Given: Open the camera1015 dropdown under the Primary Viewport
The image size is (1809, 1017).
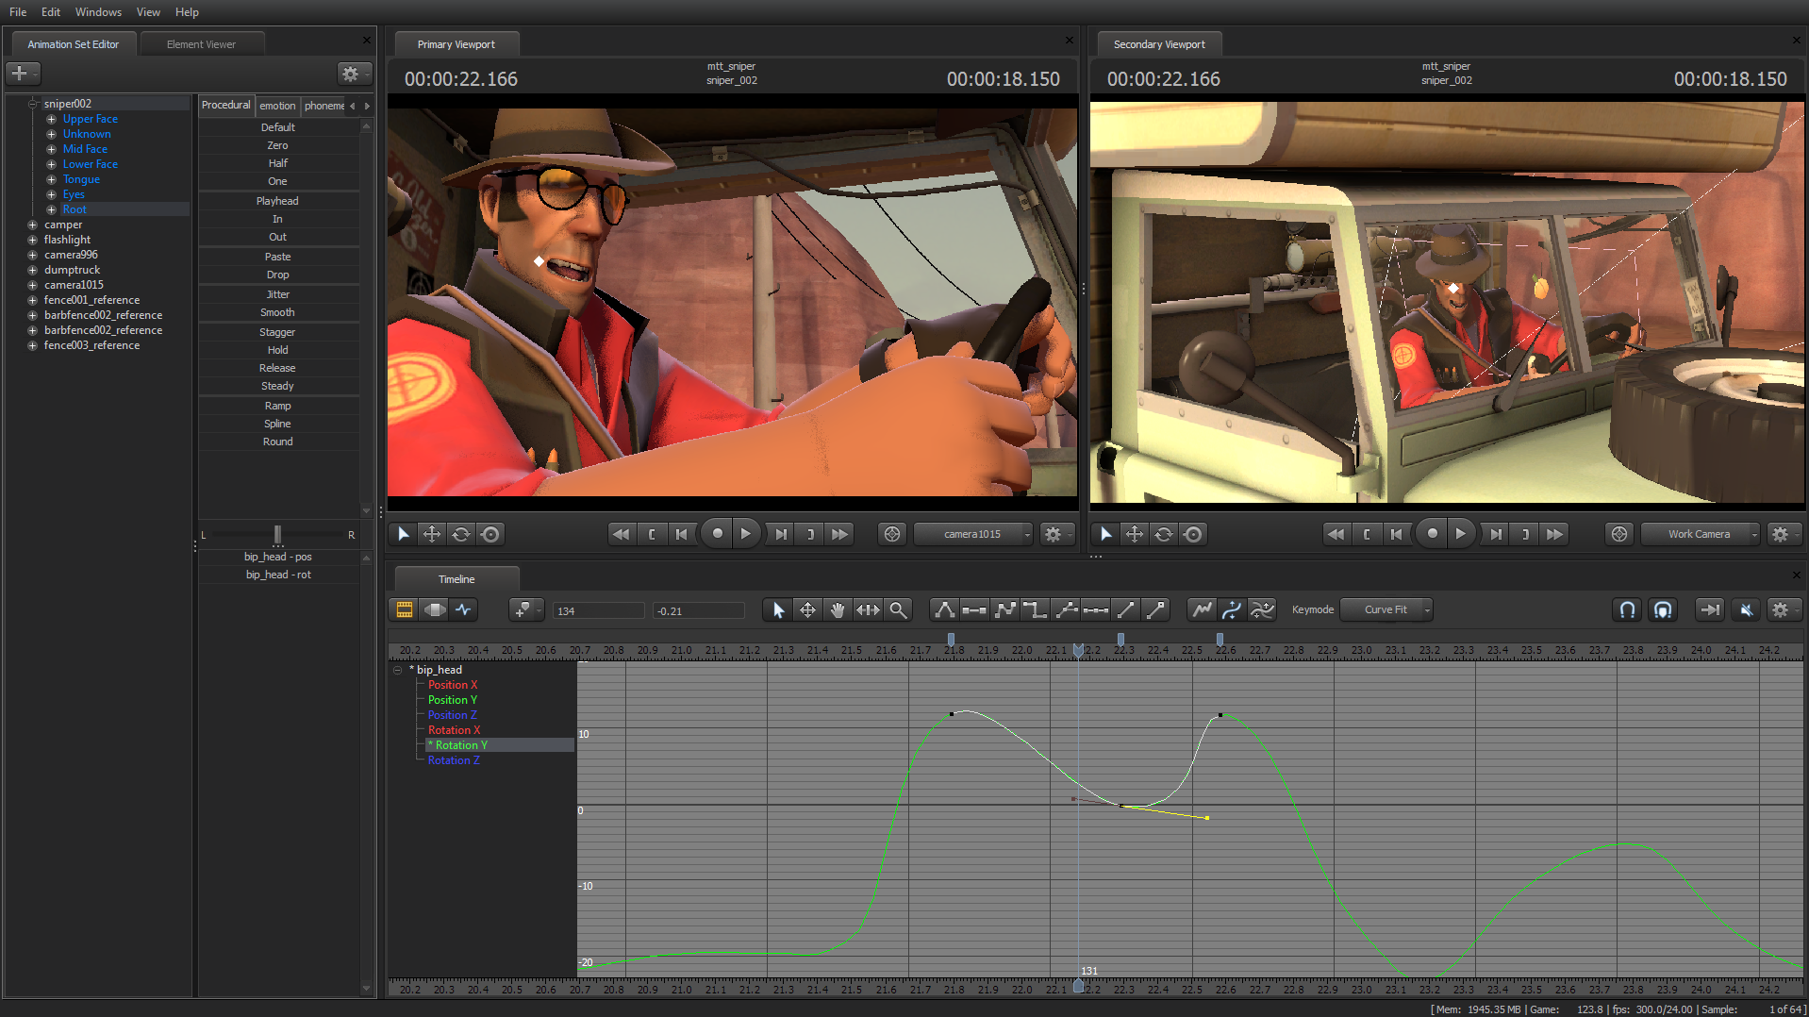Looking at the screenshot, I should pyautogui.click(x=971, y=533).
